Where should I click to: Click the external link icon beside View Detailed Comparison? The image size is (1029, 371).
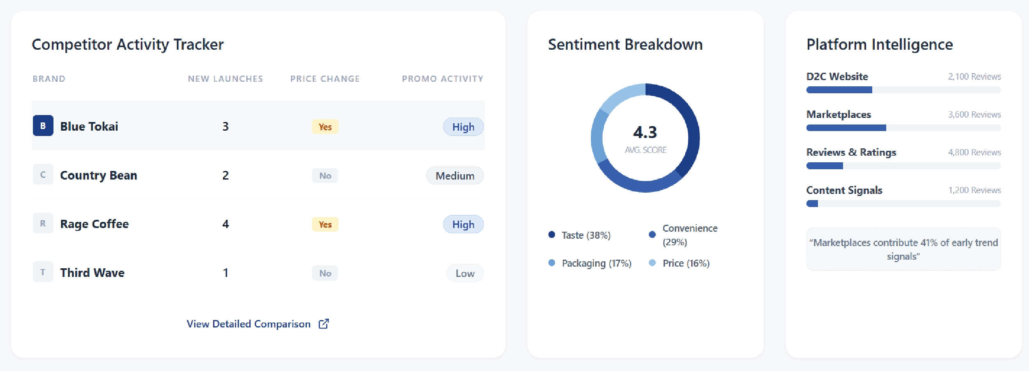click(324, 324)
